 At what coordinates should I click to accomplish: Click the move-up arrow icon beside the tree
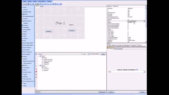click(x=36, y=74)
